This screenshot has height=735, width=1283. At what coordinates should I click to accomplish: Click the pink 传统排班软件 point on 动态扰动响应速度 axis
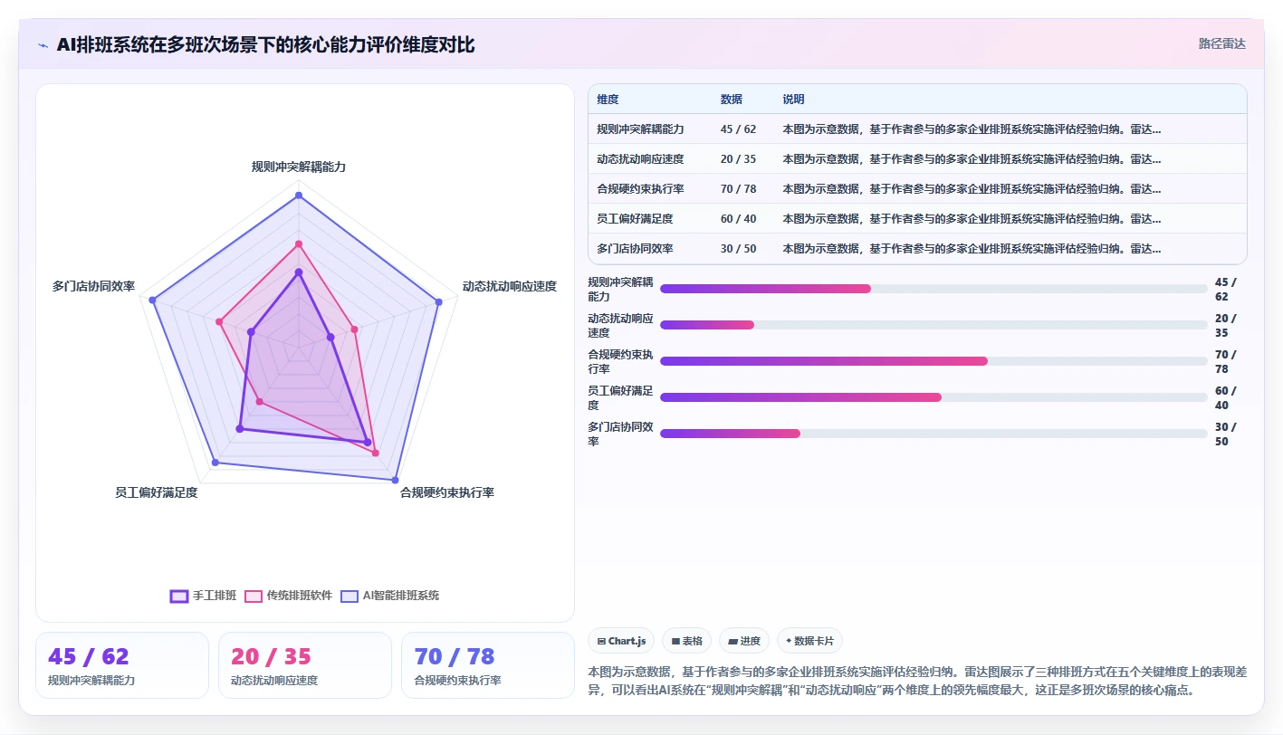(x=355, y=329)
